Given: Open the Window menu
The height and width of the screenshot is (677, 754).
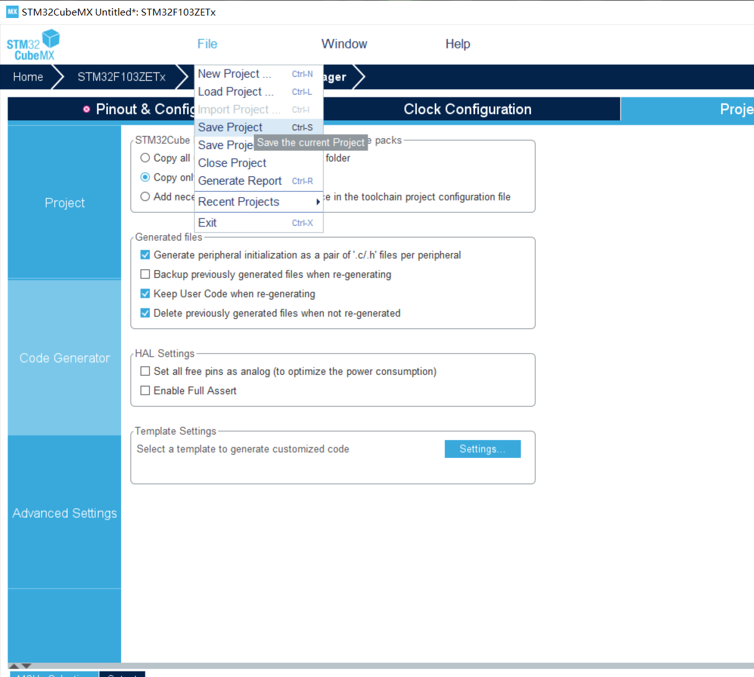Looking at the screenshot, I should tap(344, 44).
